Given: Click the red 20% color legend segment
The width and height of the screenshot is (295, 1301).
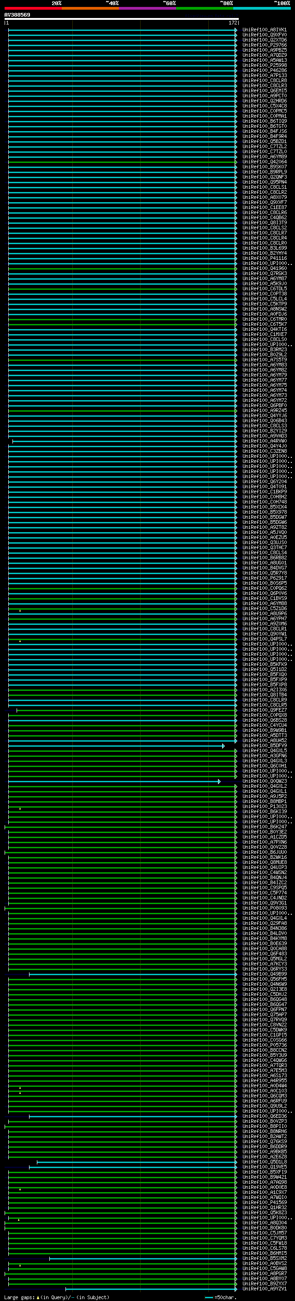Looking at the screenshot, I should 33,8.
